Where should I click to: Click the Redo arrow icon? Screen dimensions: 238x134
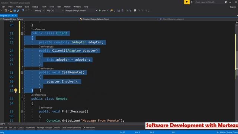[29, 10]
